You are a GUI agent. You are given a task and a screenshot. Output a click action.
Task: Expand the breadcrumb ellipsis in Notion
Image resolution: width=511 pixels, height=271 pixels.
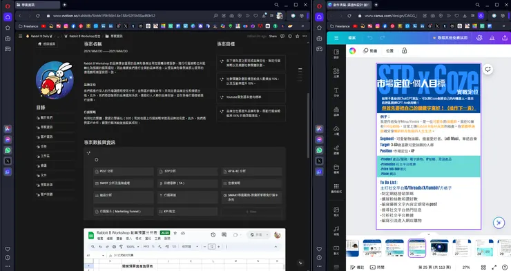[x=58, y=36]
